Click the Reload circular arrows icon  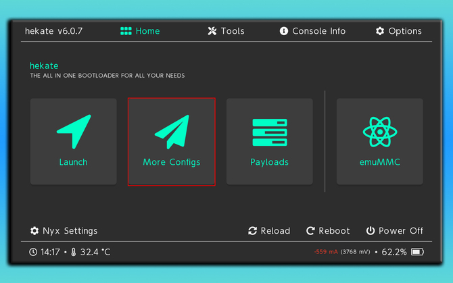tap(252, 231)
